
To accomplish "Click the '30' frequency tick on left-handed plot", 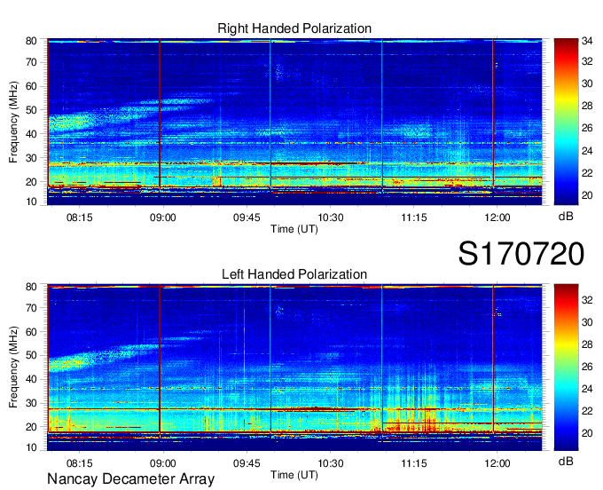I will pyautogui.click(x=31, y=403).
